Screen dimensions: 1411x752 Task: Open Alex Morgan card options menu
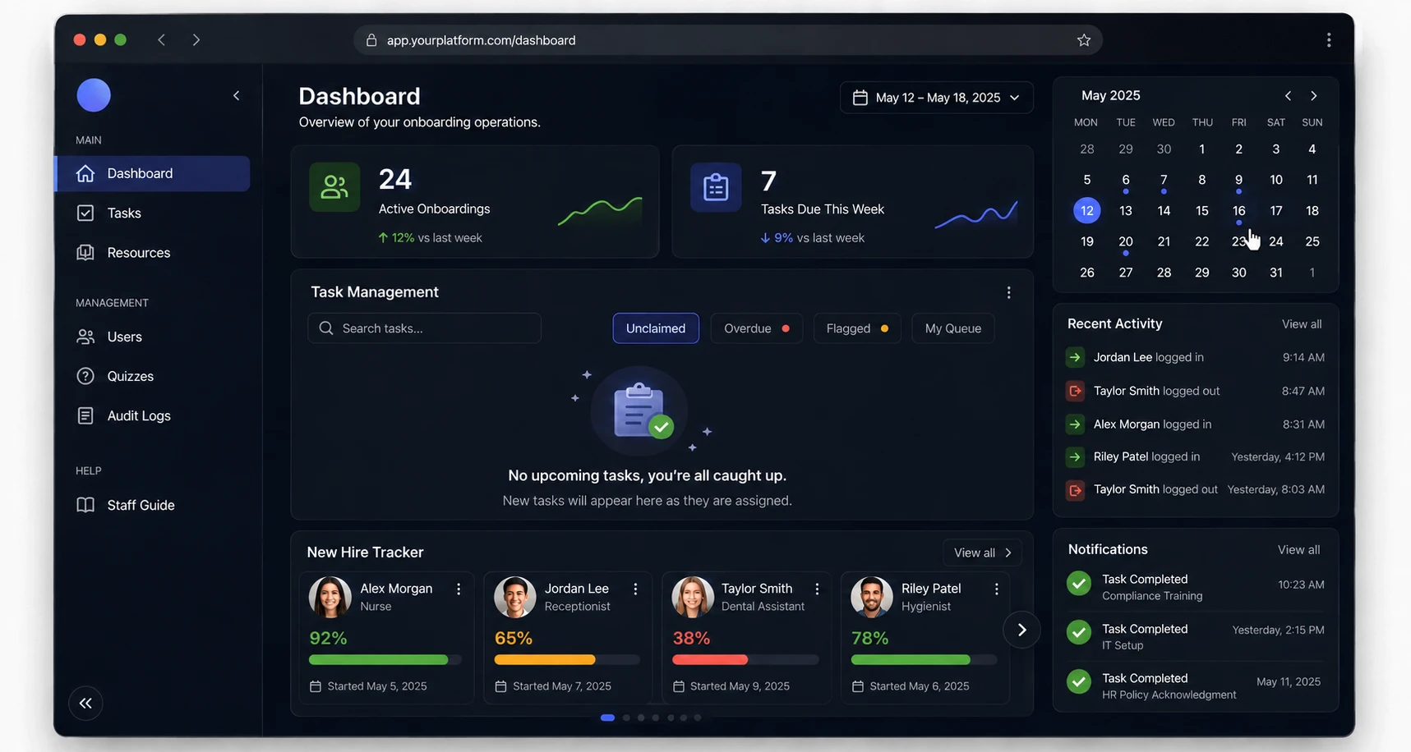(459, 589)
